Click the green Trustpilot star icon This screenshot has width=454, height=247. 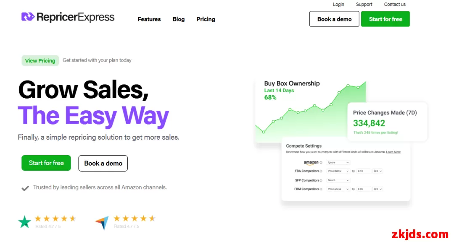[x=25, y=222]
